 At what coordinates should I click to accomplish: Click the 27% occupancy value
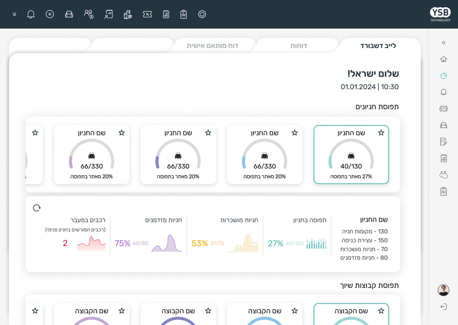(275, 243)
